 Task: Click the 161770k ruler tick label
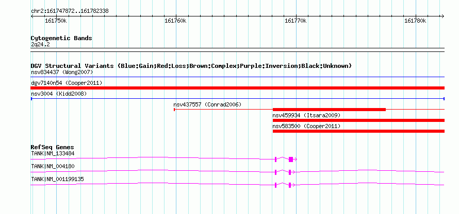[x=296, y=21]
